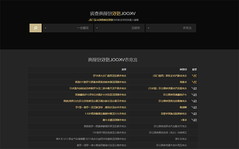The width and height of the screenshot is (239, 149).
Task: Select dealer 北京星运汽车服务有限公司（星车行）
Action: [167, 88]
